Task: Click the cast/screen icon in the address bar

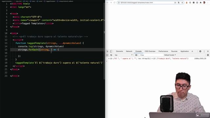Action: [x=175, y=3]
